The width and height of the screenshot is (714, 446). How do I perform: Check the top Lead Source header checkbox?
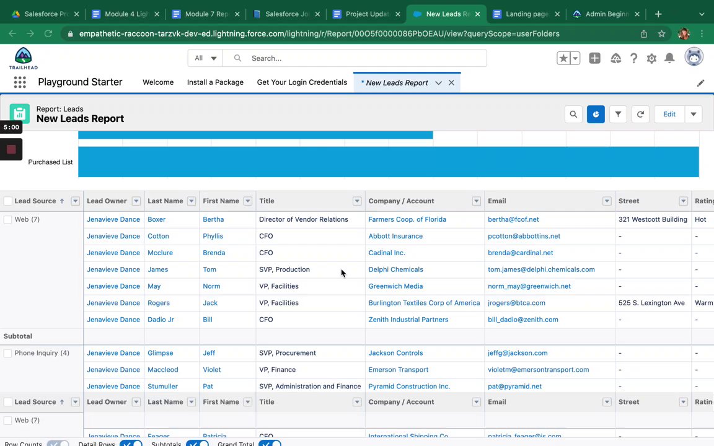pos(7,201)
